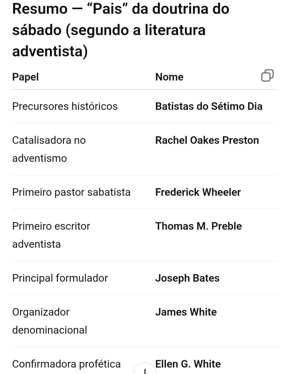
Task: Click the "Organizador denominacional" cell
Action: (x=50, y=321)
